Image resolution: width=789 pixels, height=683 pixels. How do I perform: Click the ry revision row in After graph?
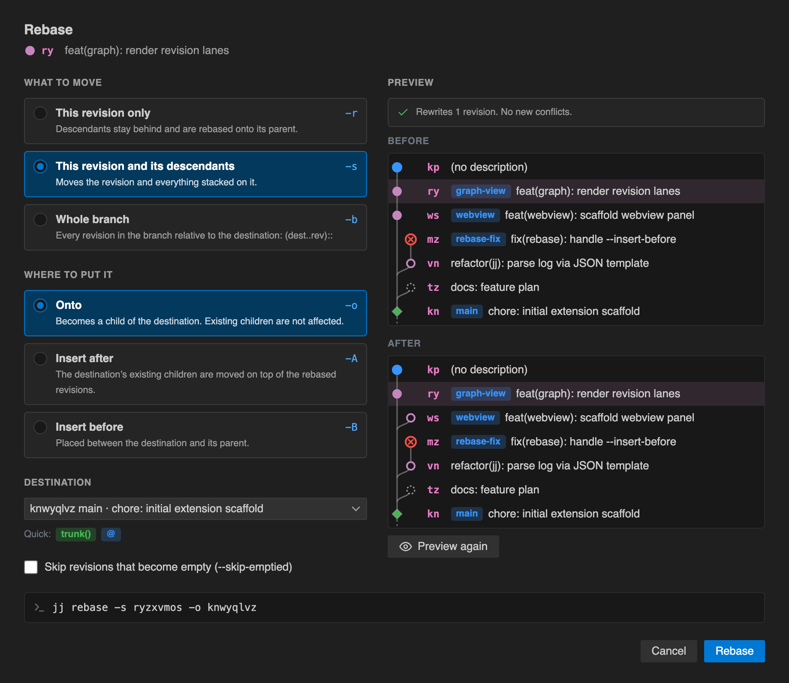[x=576, y=394]
